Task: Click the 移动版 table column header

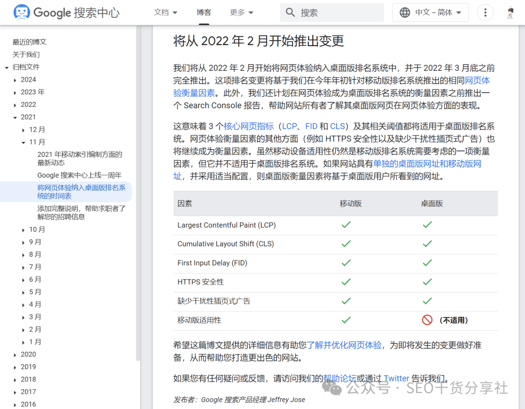Action: point(350,204)
